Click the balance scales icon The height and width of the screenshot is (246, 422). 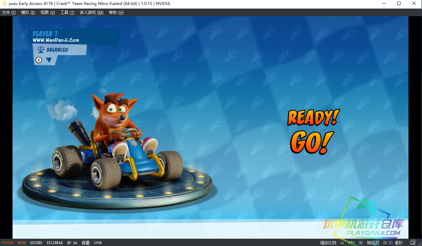point(41,50)
